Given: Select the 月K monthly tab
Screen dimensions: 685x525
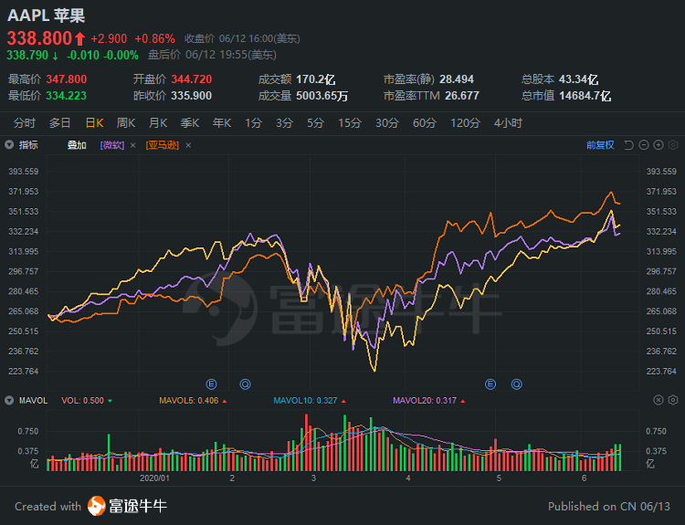Looking at the screenshot, I should pyautogui.click(x=158, y=123).
